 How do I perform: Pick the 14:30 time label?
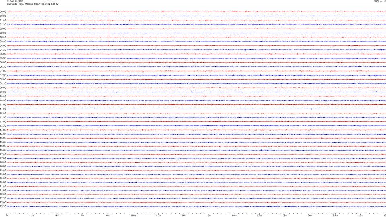coord(3,134)
